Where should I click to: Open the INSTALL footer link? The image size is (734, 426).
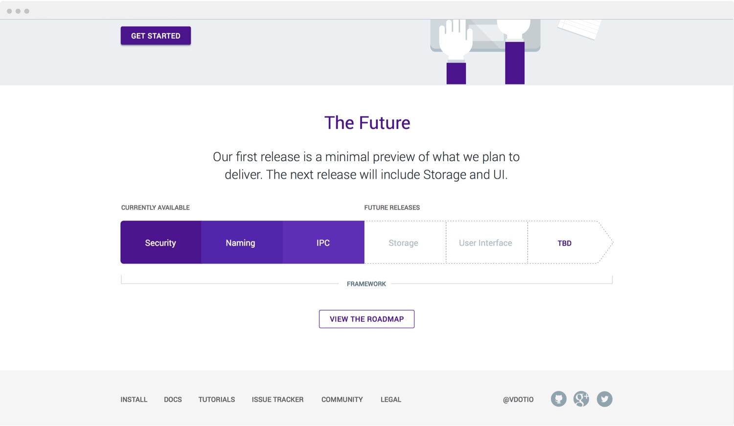(134, 400)
